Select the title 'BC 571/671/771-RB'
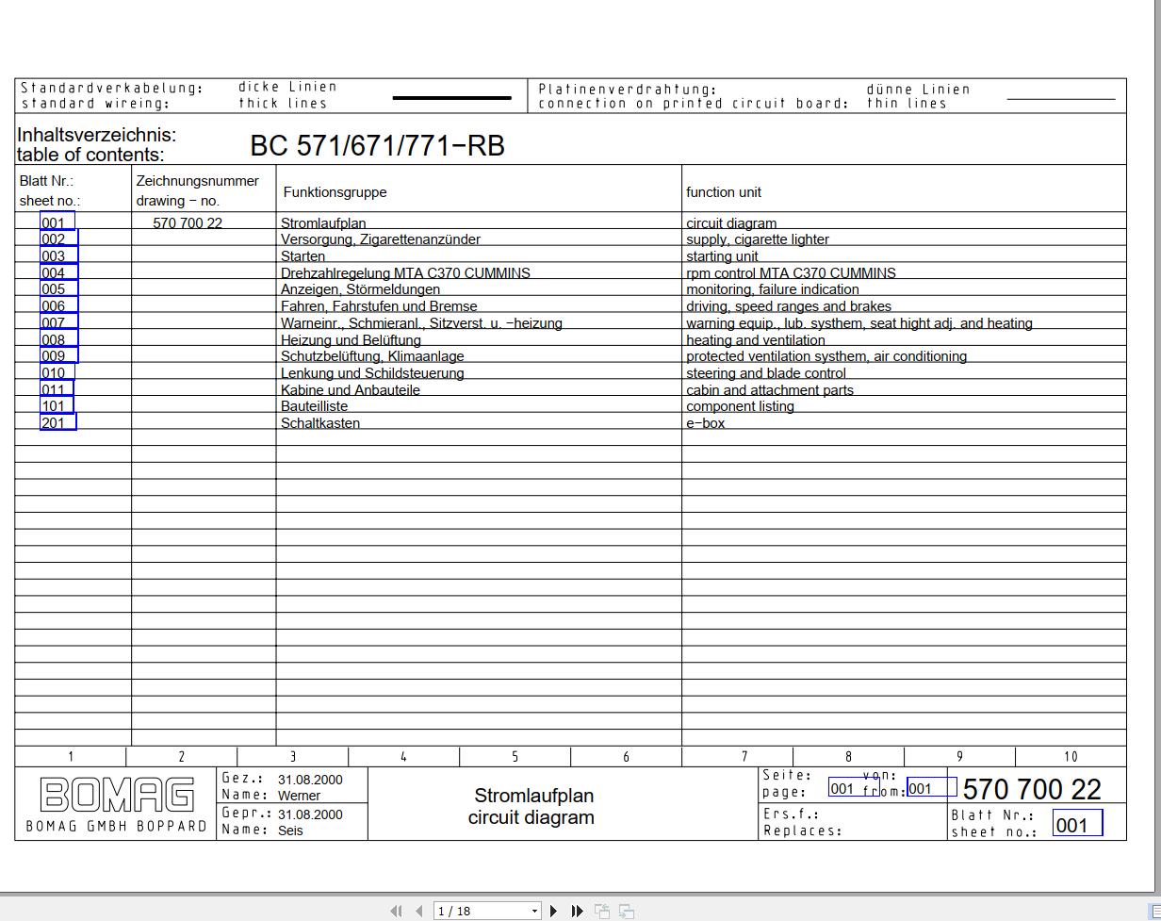1161x921 pixels. click(377, 145)
